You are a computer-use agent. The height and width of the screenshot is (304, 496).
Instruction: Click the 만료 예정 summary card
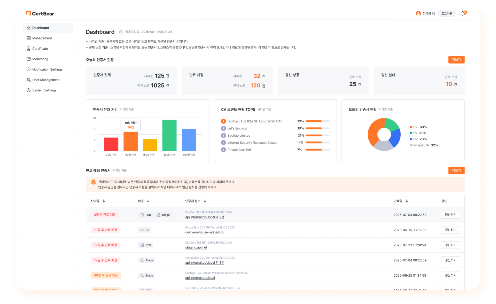point(227,80)
